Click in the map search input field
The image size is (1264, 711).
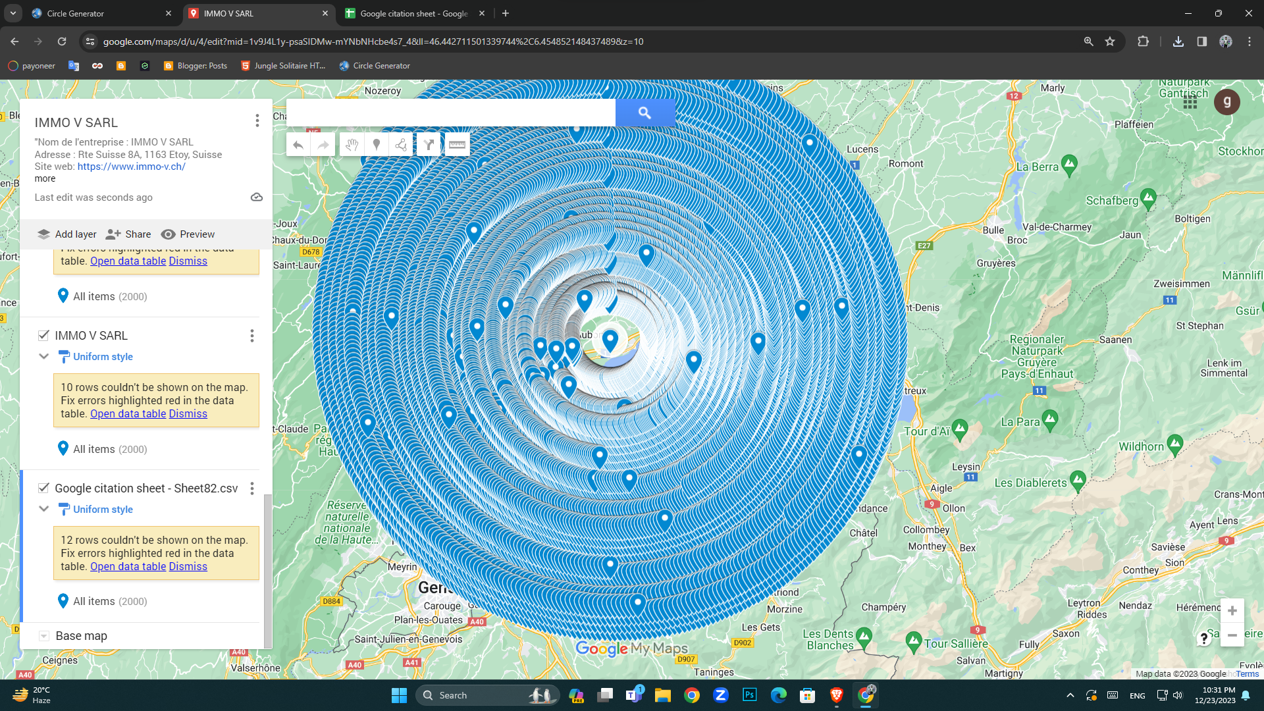click(451, 113)
